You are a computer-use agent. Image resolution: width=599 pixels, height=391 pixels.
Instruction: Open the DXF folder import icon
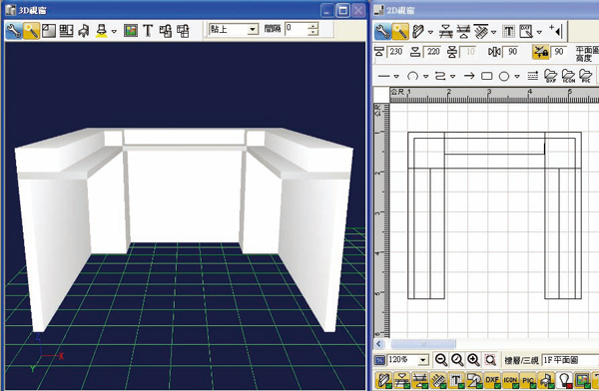coord(550,76)
